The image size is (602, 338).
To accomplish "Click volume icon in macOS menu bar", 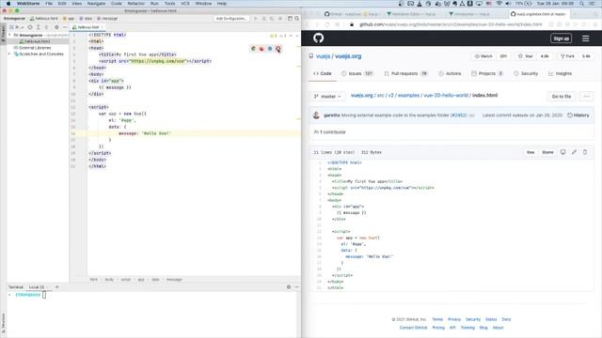I will click(508, 4).
